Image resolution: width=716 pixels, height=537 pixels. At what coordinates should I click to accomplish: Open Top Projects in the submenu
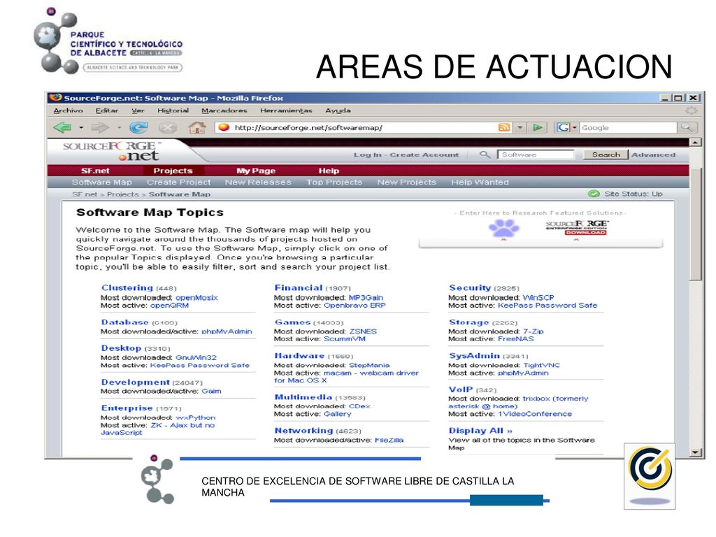click(334, 182)
